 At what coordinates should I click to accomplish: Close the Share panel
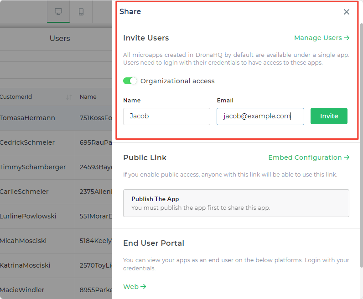[x=347, y=12]
